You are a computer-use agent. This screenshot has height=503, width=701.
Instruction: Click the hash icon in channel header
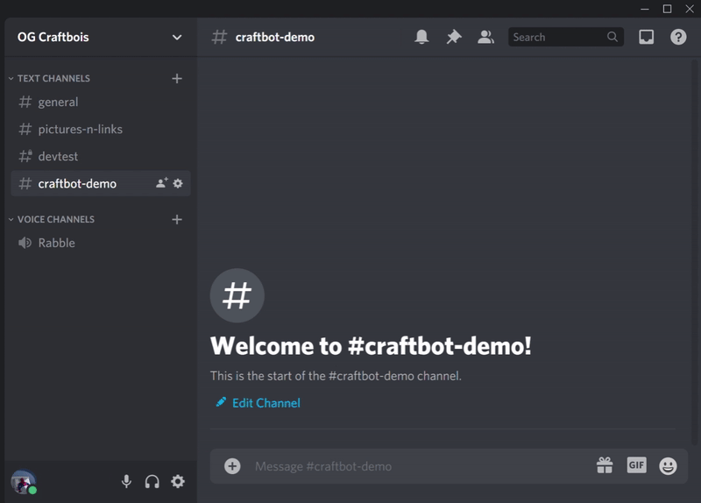click(219, 37)
